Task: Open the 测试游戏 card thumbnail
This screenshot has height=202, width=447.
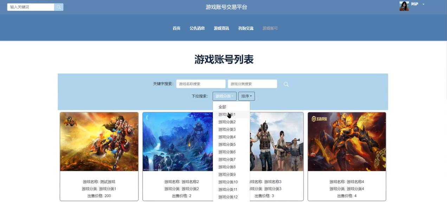Action: (99, 142)
